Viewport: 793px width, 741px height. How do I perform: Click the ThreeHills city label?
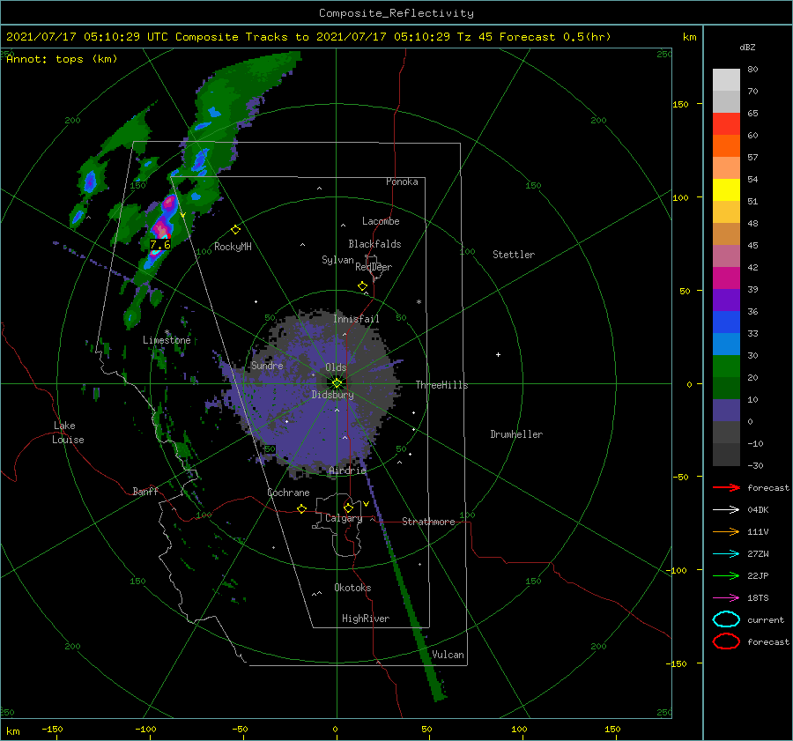(442, 385)
